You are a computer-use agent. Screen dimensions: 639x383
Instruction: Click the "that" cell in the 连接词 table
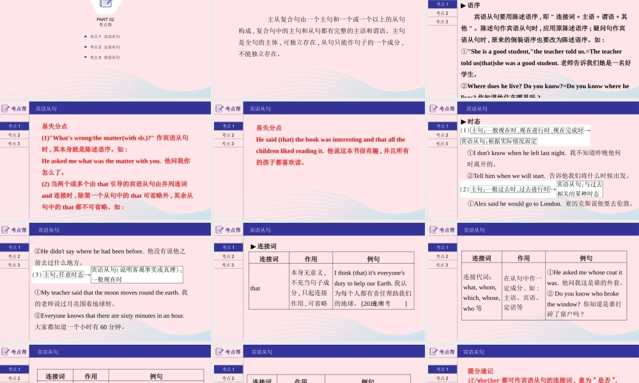click(x=269, y=288)
